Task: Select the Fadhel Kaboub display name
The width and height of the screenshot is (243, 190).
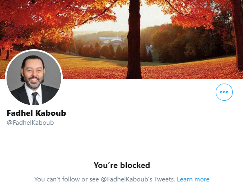Action: point(36,113)
